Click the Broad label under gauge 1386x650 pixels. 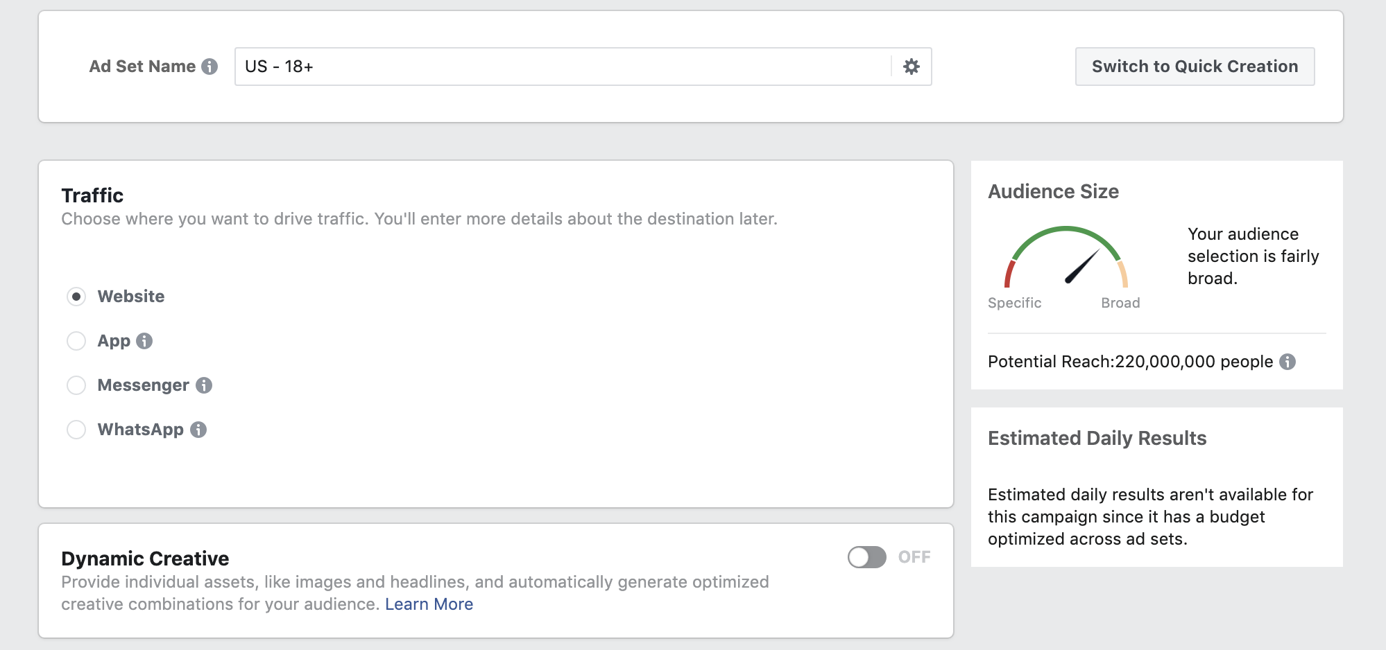point(1120,303)
